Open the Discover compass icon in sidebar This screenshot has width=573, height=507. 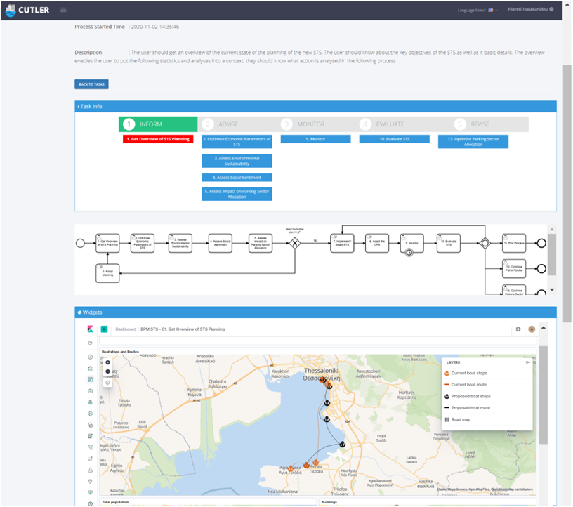90,357
